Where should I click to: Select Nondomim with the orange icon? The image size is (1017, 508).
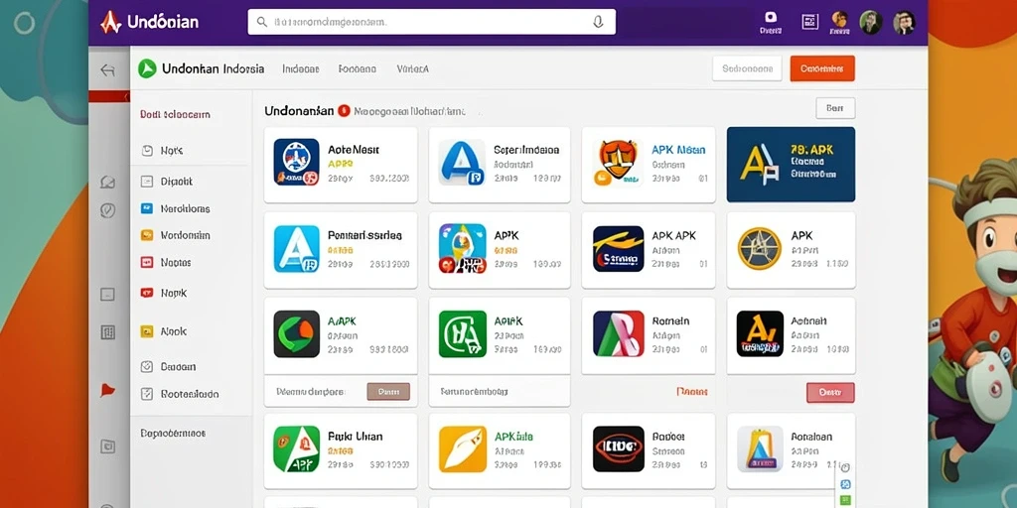[175, 235]
